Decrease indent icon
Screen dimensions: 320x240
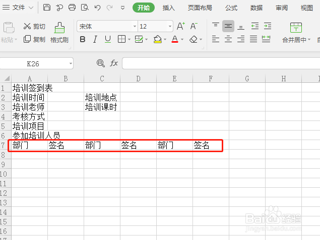(255, 26)
